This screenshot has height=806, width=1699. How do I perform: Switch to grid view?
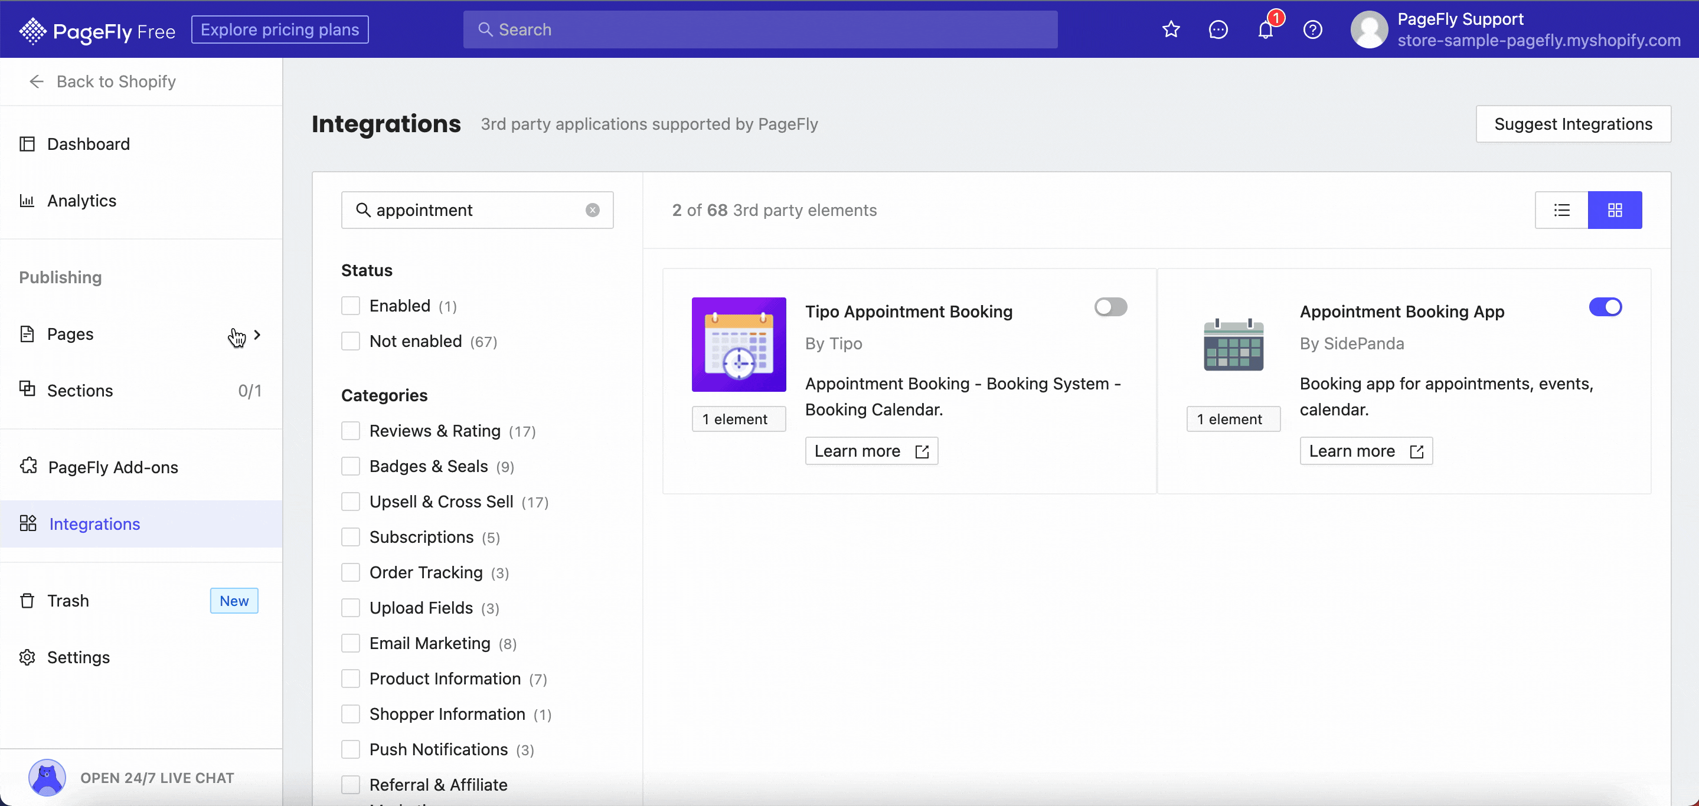point(1615,210)
